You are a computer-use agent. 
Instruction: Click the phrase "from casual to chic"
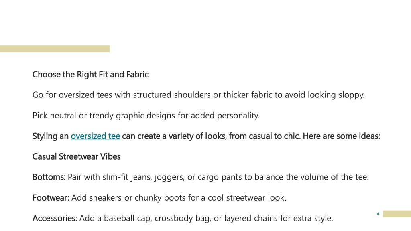click(265, 136)
